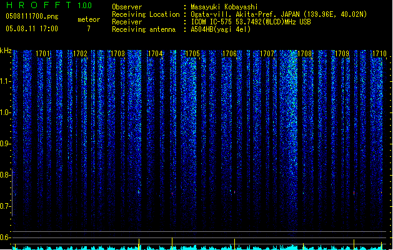393x250 pixels.
Task: Click the 1707 time label
Action: pos(267,54)
